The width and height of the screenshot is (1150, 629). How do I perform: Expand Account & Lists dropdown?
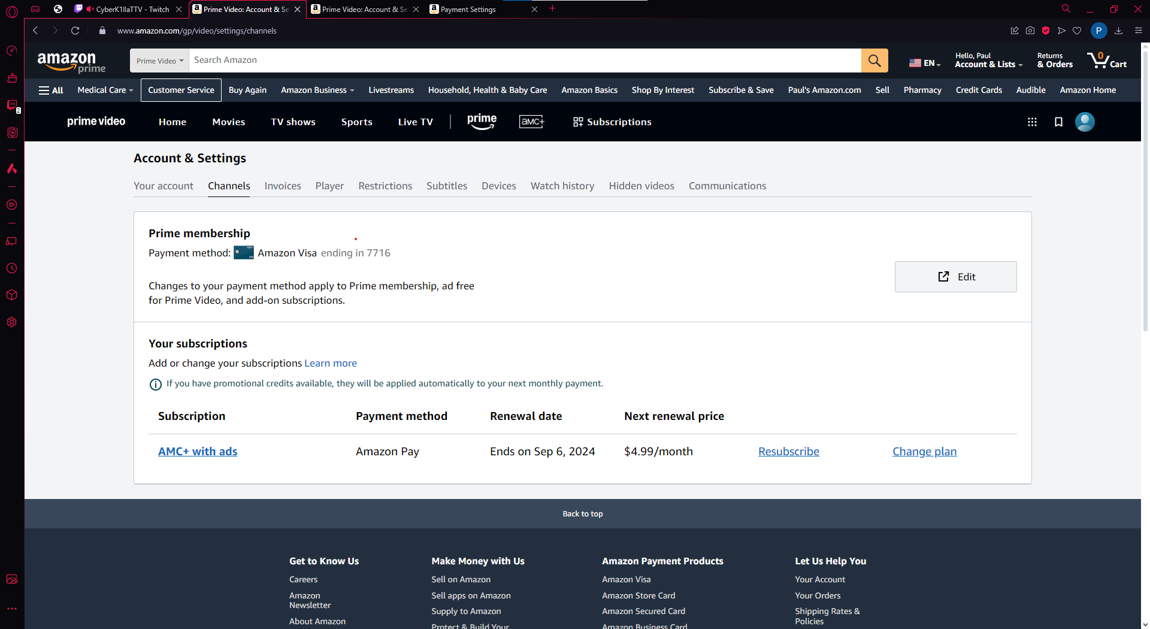pyautogui.click(x=988, y=60)
